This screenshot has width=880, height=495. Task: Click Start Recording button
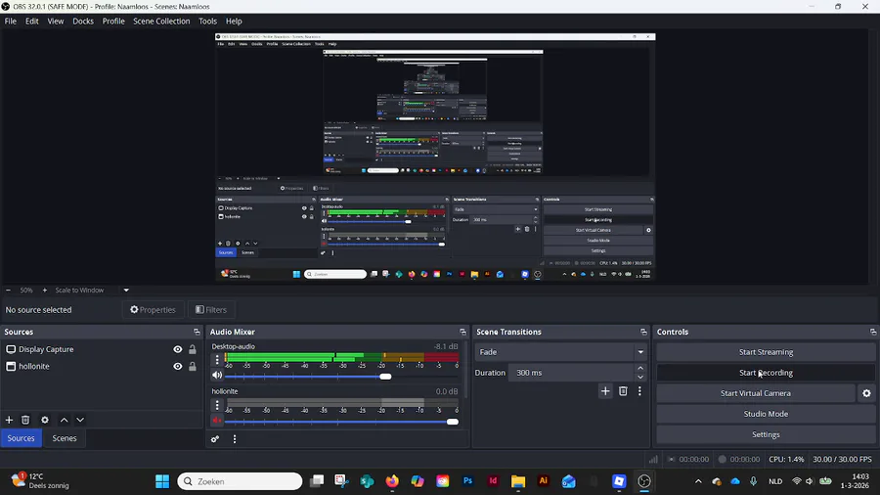(766, 373)
